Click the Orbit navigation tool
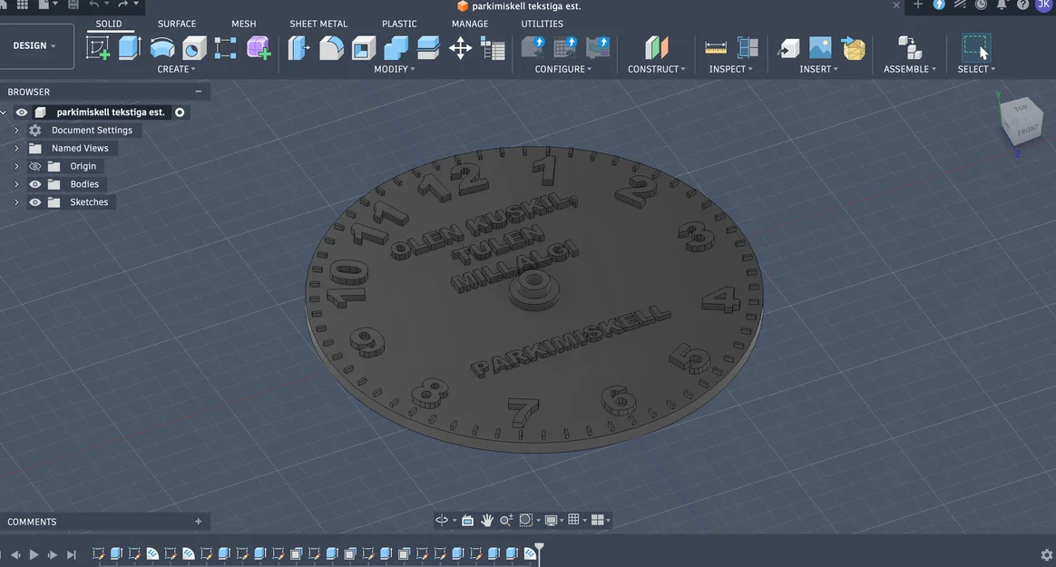The height and width of the screenshot is (567, 1056). (442, 520)
